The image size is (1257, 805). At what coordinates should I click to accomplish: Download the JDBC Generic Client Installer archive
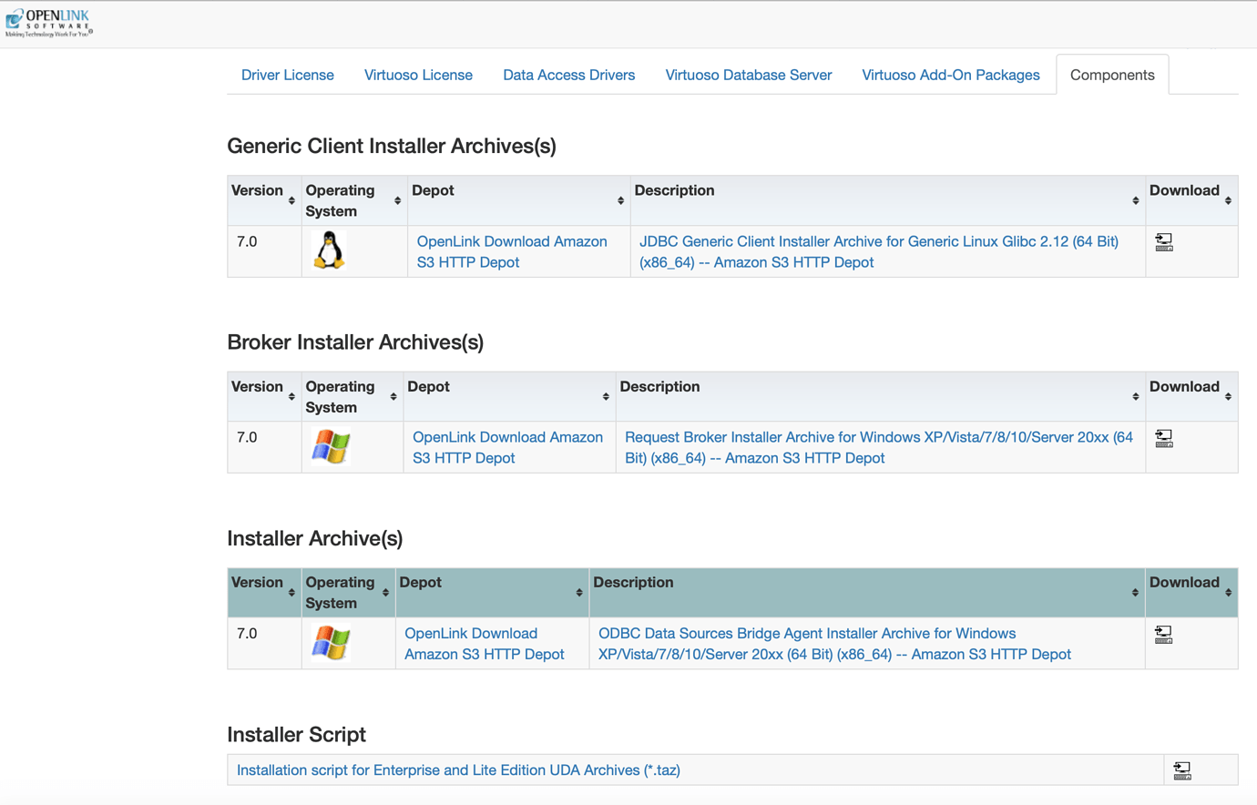[x=1163, y=242]
